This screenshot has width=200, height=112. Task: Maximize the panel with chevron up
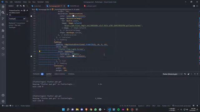(x=195, y=74)
